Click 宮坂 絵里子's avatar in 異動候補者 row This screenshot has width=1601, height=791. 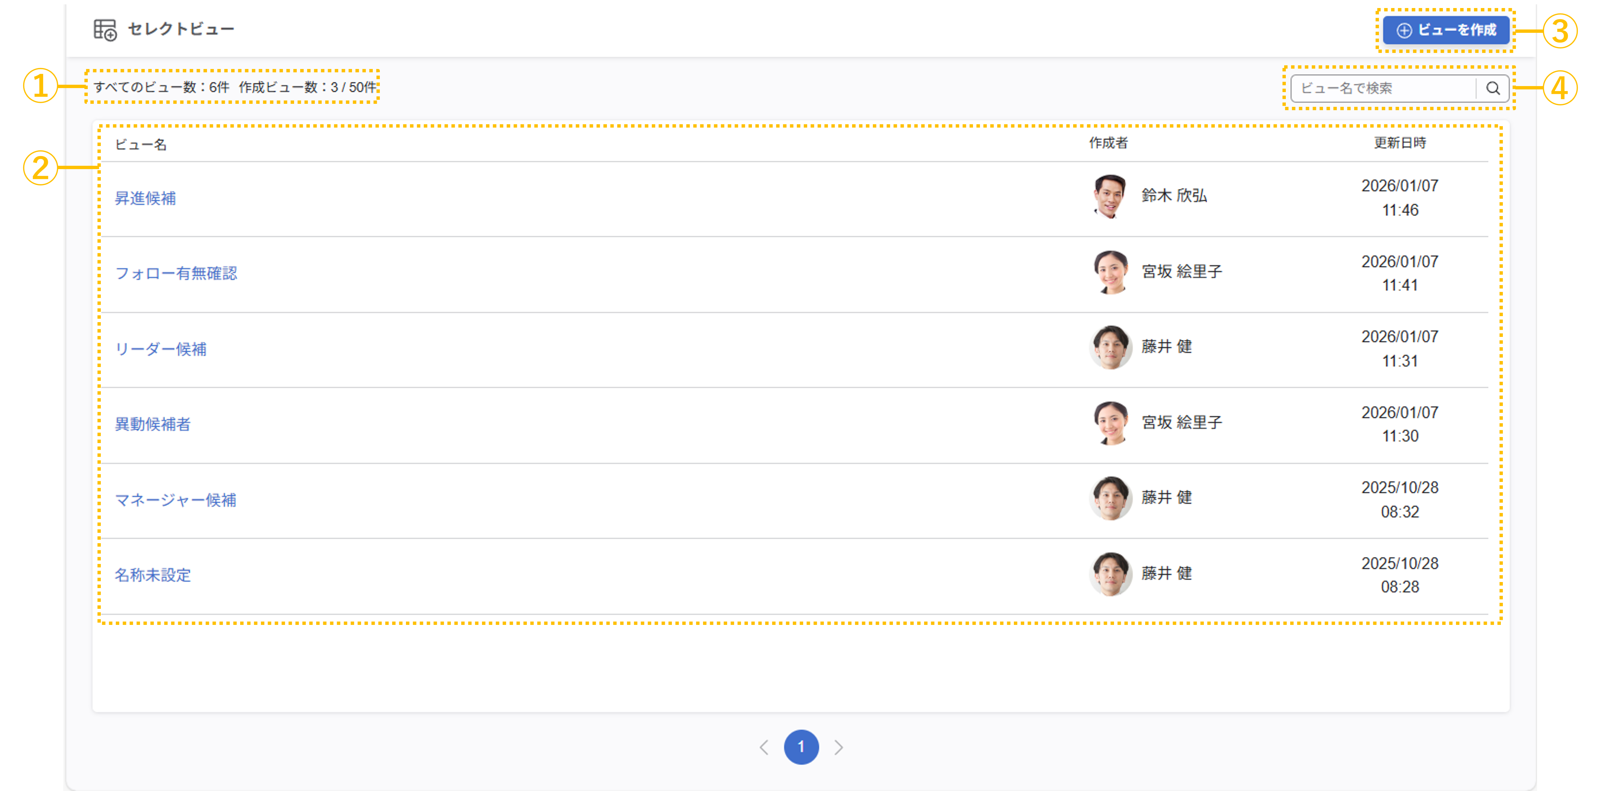click(x=1110, y=423)
